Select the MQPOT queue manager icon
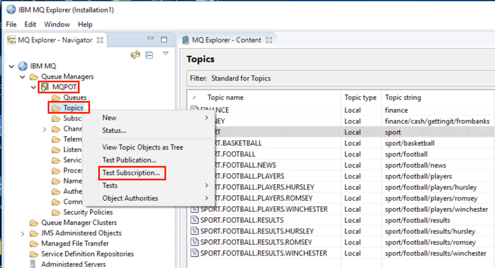The height and width of the screenshot is (268, 495). pyautogui.click(x=45, y=86)
